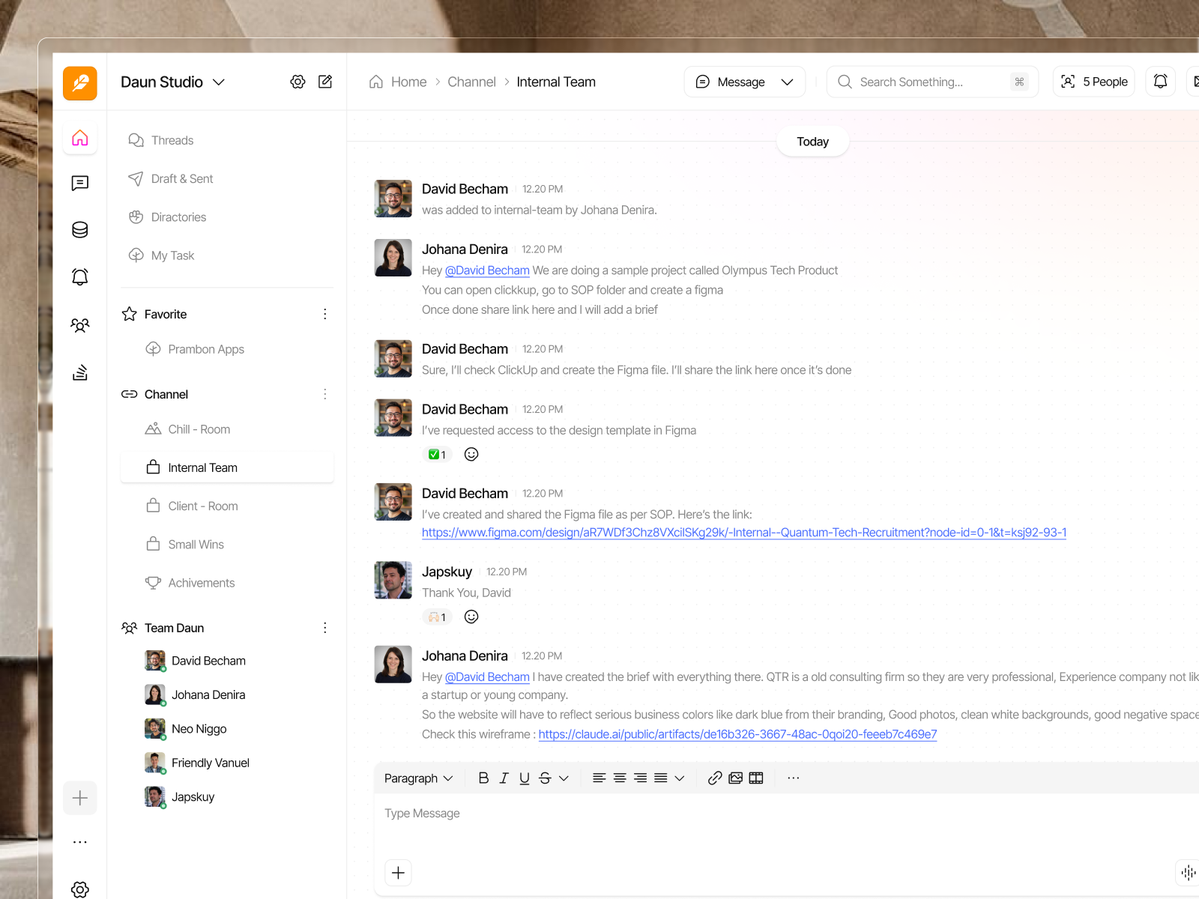This screenshot has width=1199, height=899.
Task: Apply underline formatting in message editor
Action: 525,778
